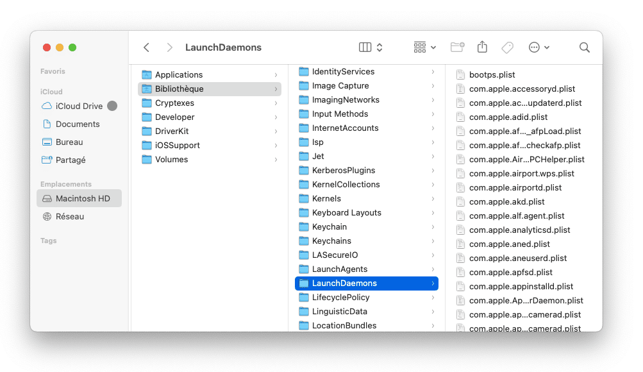Screen dimensions: 643x372
Task: Click the gray iCloud Drive status indicator
Action: (x=112, y=106)
